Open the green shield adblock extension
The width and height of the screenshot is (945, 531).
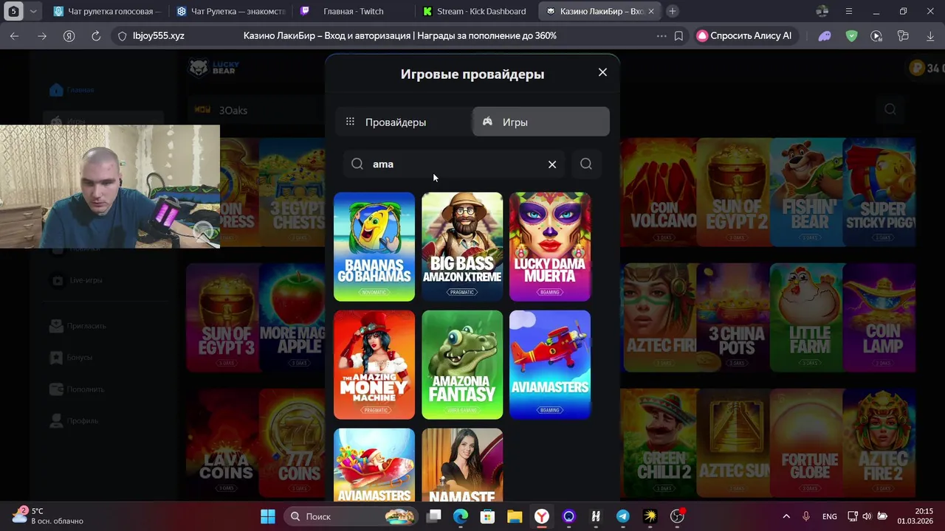point(851,35)
